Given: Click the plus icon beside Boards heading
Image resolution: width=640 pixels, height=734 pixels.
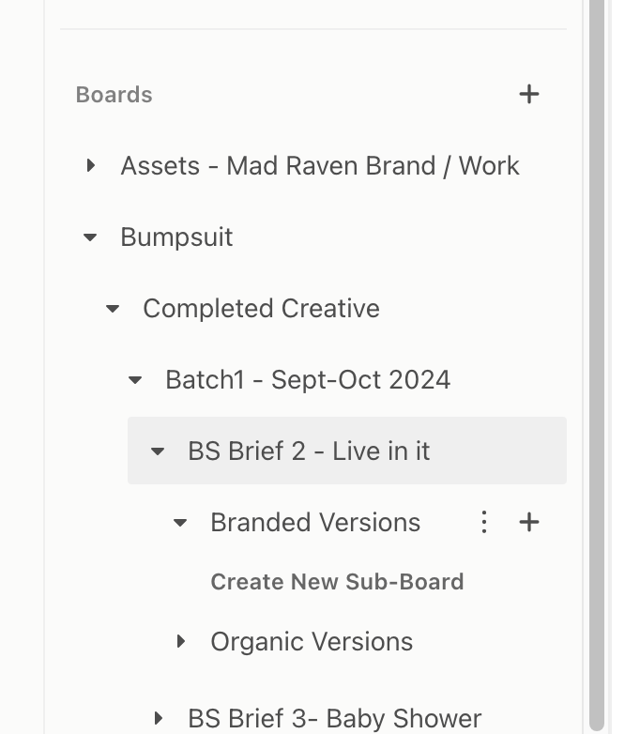Looking at the screenshot, I should (529, 94).
